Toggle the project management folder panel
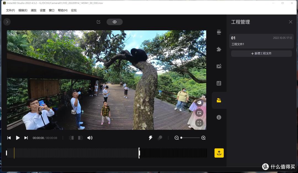 219,100
